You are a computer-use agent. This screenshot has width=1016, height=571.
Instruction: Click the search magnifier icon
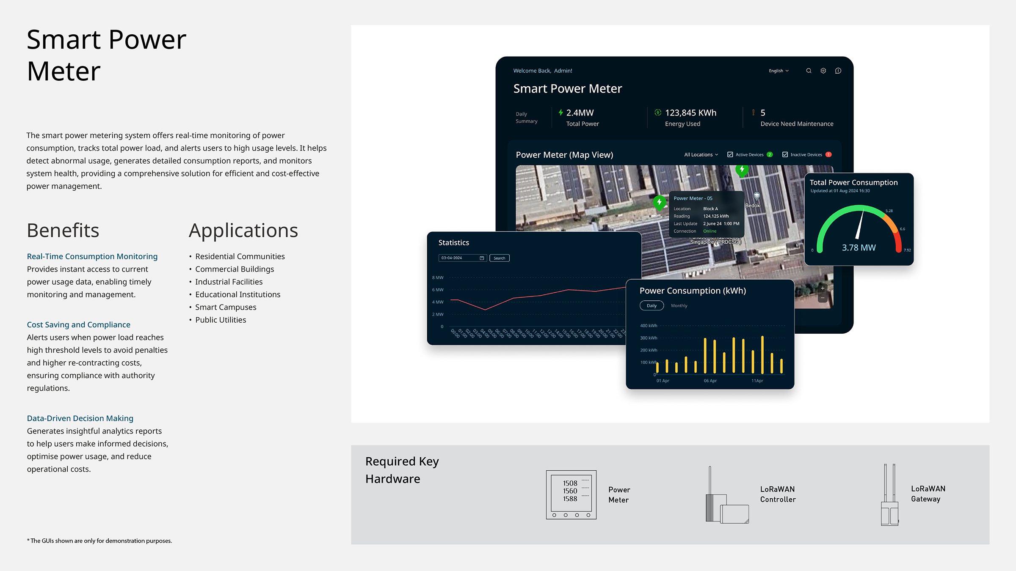809,71
